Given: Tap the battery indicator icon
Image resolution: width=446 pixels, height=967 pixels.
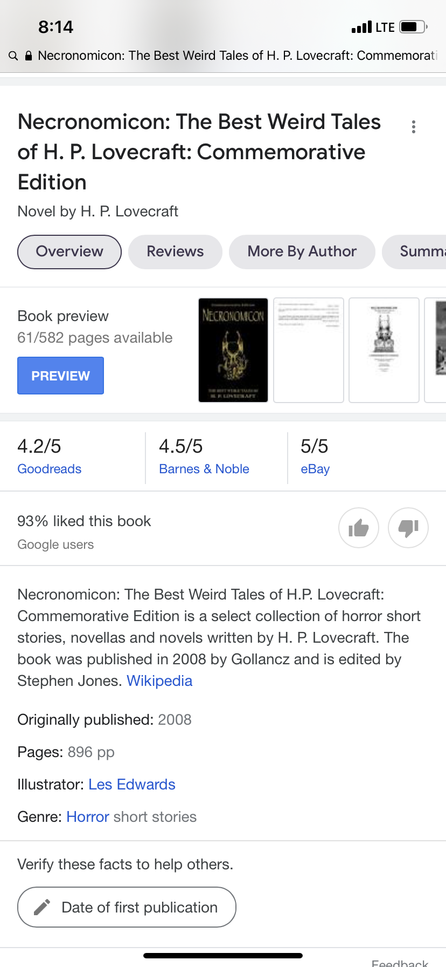Looking at the screenshot, I should point(414,27).
